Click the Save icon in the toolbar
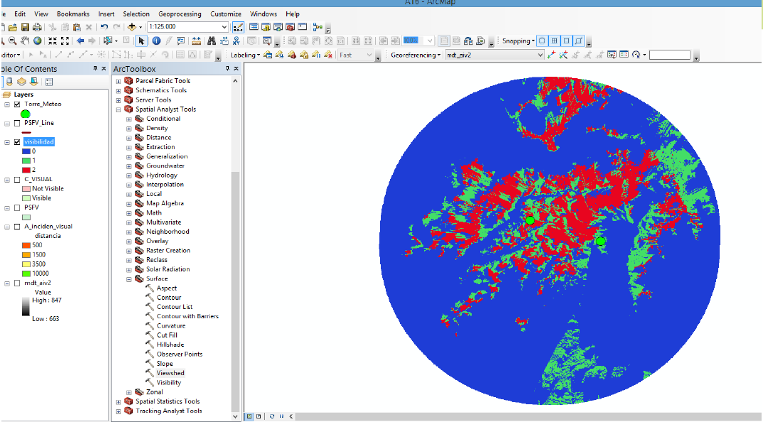Screen dimensions: 763x422 tap(26, 27)
